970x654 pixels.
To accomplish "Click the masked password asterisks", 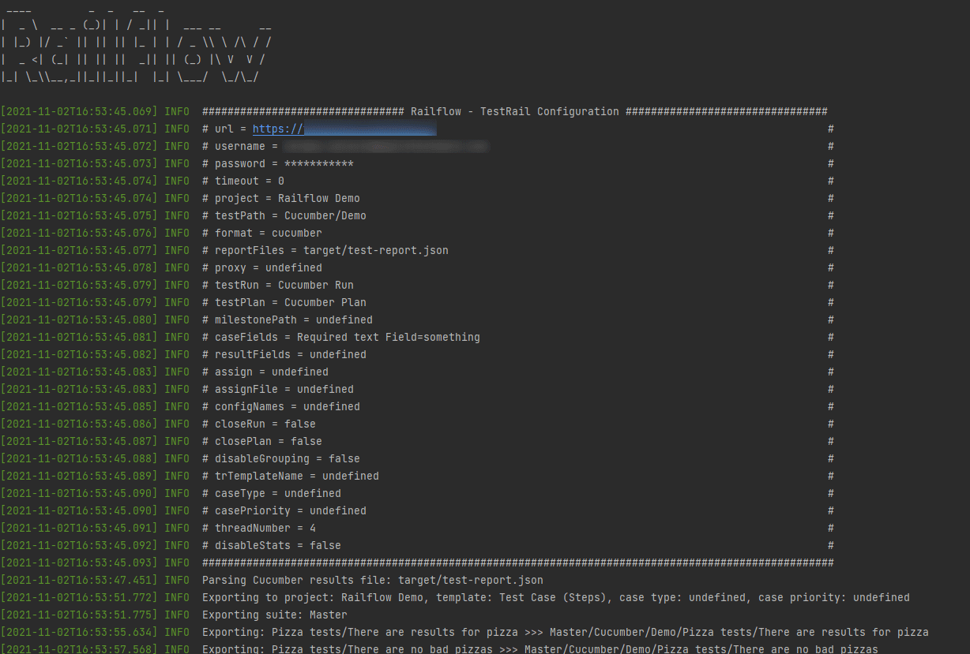I will tap(320, 163).
